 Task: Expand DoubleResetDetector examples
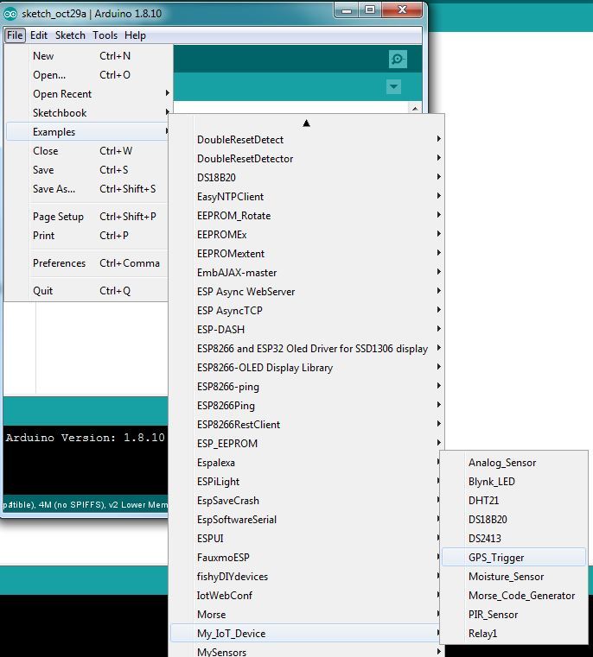(x=306, y=158)
